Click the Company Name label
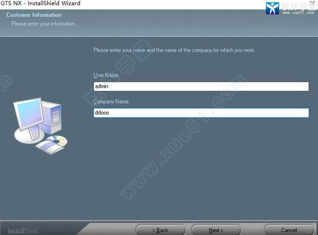318x235 pixels. [x=111, y=102]
